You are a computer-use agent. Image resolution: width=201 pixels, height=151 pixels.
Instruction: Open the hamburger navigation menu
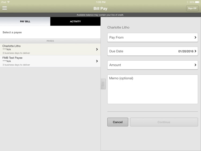click(5, 8)
